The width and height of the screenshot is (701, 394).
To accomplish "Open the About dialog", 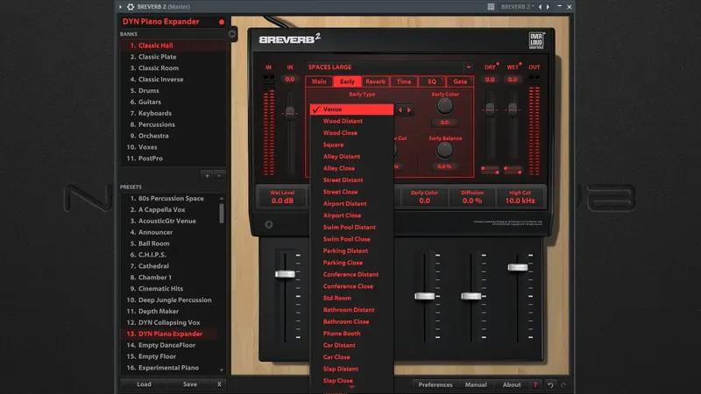I will [x=512, y=384].
